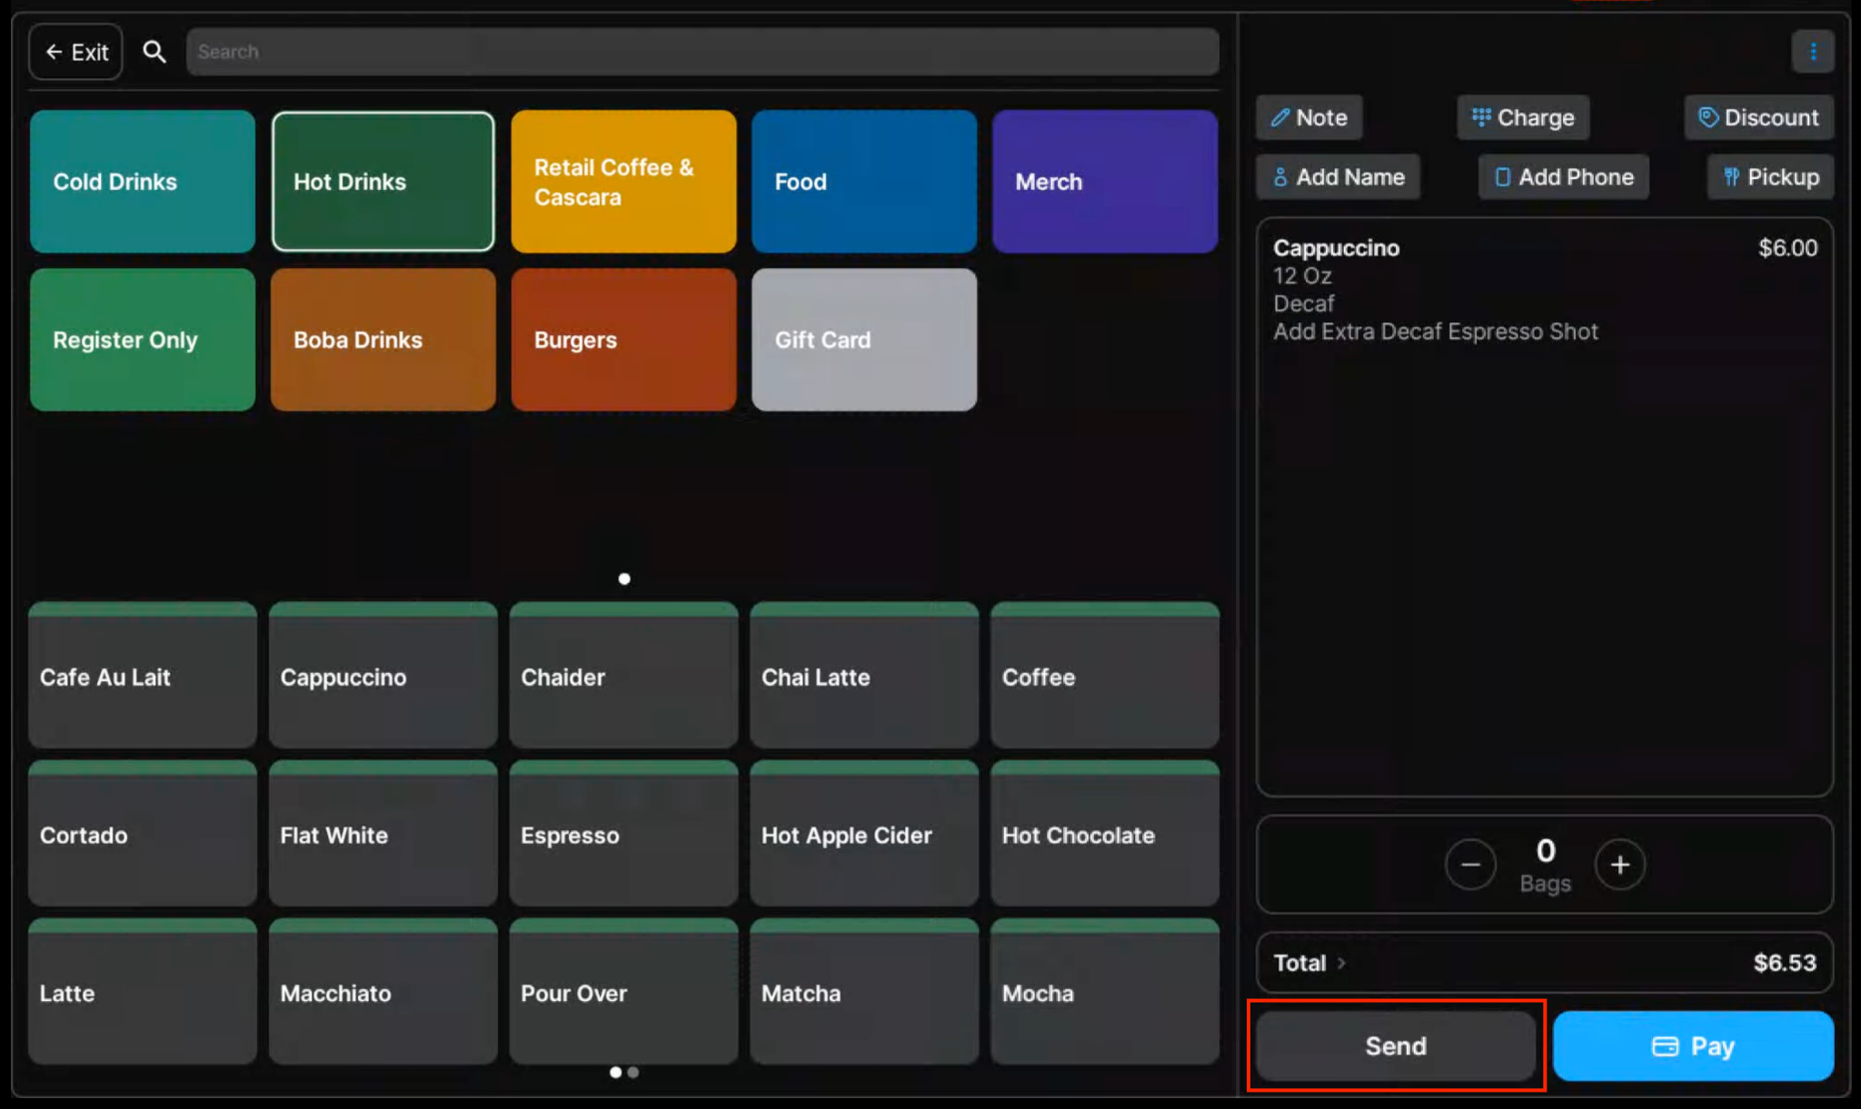1861x1109 pixels.
Task: Add Mocha to the order
Action: coord(1105,992)
